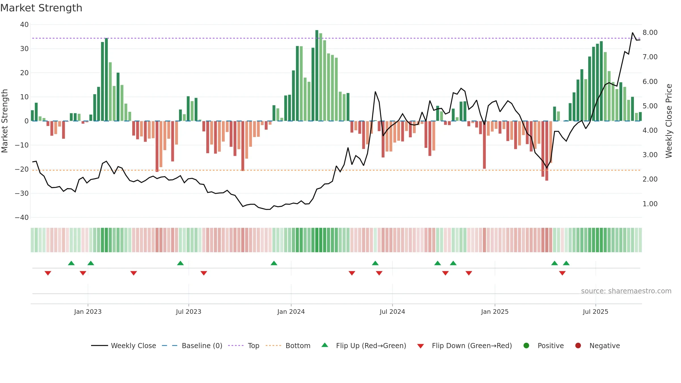Select the last flip-down marker in May 2025
The height and width of the screenshot is (383, 681).
point(562,273)
